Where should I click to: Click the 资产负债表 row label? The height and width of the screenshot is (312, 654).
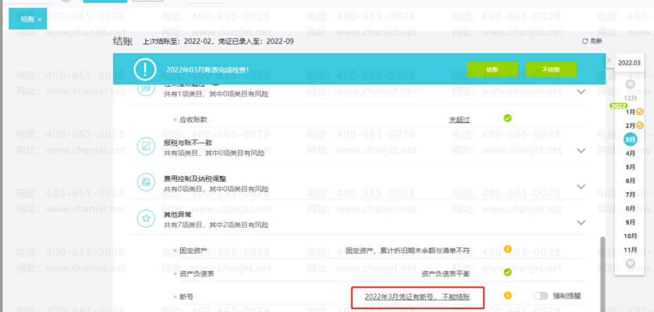click(x=197, y=273)
